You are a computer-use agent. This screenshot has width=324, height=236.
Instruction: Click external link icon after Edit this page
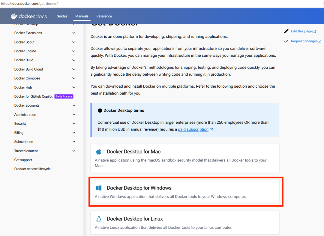314,31
